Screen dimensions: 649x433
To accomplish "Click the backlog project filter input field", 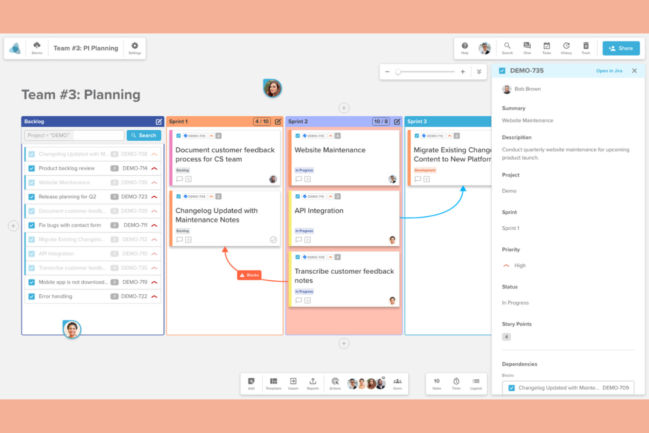I will [x=74, y=136].
